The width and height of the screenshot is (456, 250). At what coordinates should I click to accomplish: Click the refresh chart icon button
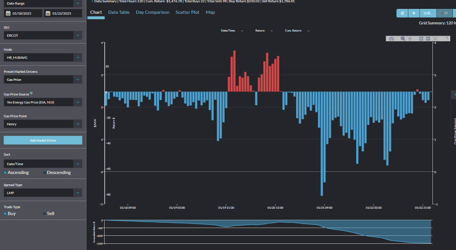click(x=403, y=13)
